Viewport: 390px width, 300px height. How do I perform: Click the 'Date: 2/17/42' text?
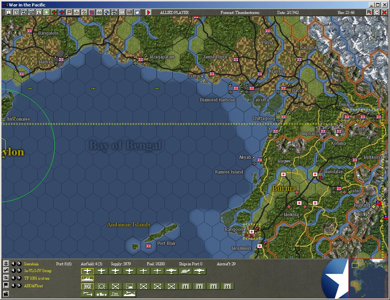(x=288, y=12)
